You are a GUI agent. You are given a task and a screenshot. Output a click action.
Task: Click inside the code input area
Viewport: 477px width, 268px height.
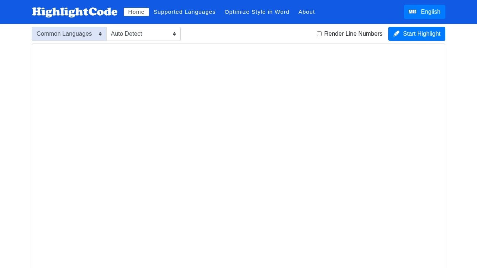point(238,156)
